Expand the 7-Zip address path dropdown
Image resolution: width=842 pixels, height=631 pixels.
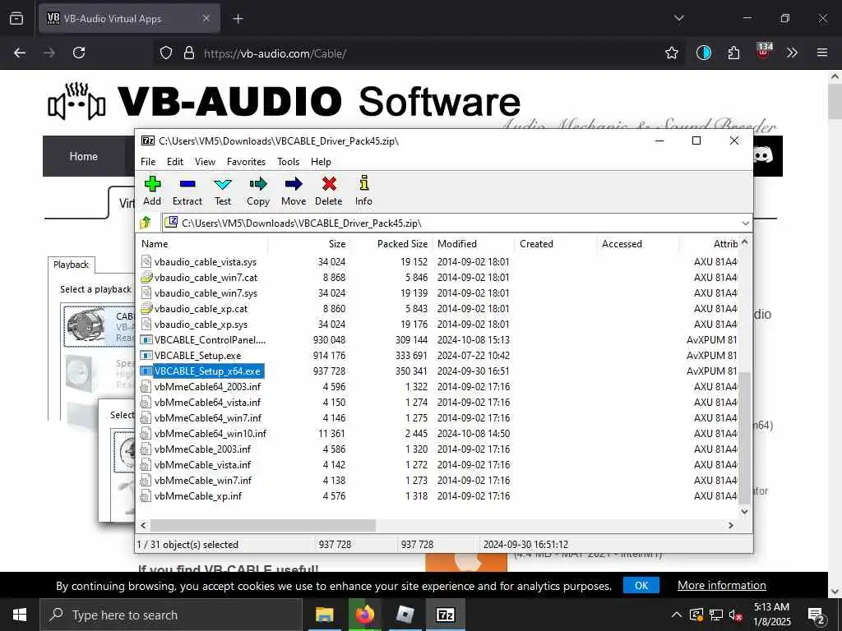tap(745, 223)
